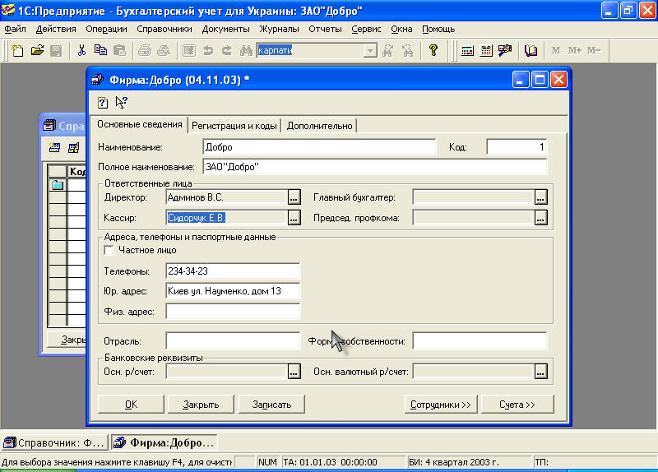Click the Redo arrow icon
The width and height of the screenshot is (658, 472).
[227, 51]
